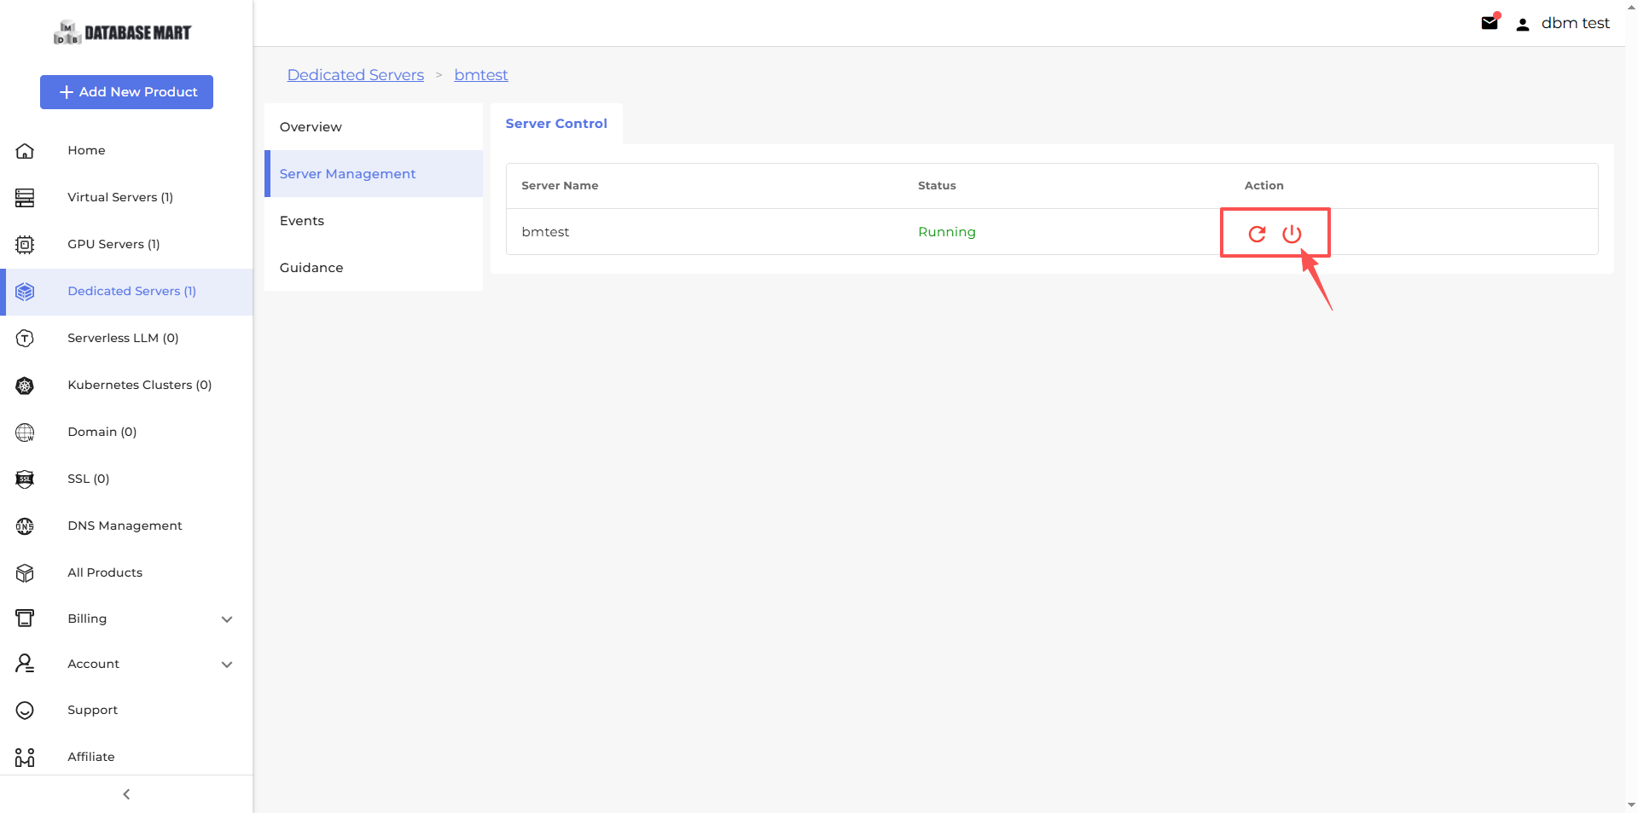This screenshot has height=813, width=1638.
Task: Switch to the Server Control tab
Action: click(556, 124)
